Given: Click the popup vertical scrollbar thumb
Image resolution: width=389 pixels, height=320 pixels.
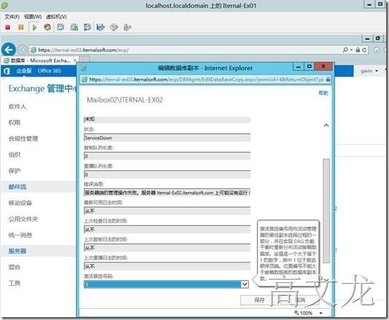Looking at the screenshot, I should [326, 211].
